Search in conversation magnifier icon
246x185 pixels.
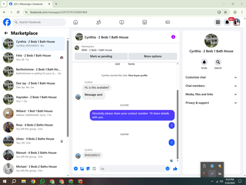click(218, 62)
